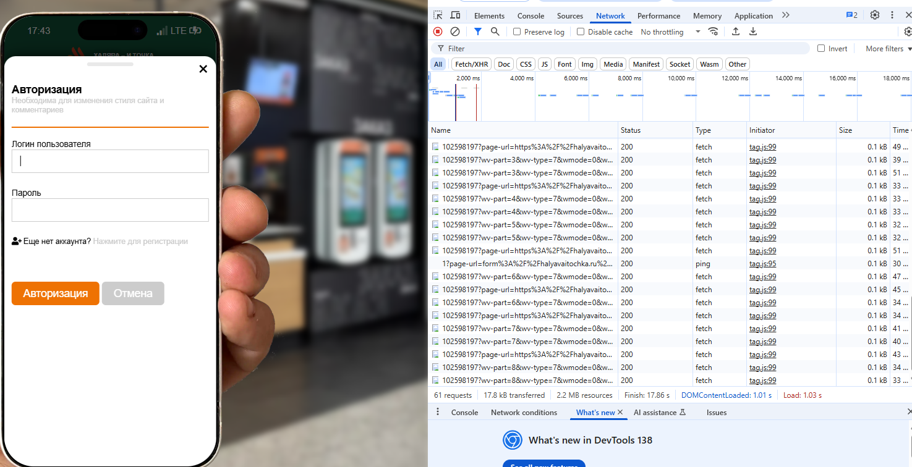Image resolution: width=912 pixels, height=467 pixels.
Task: Open DevTools settings gear
Action: [875, 15]
